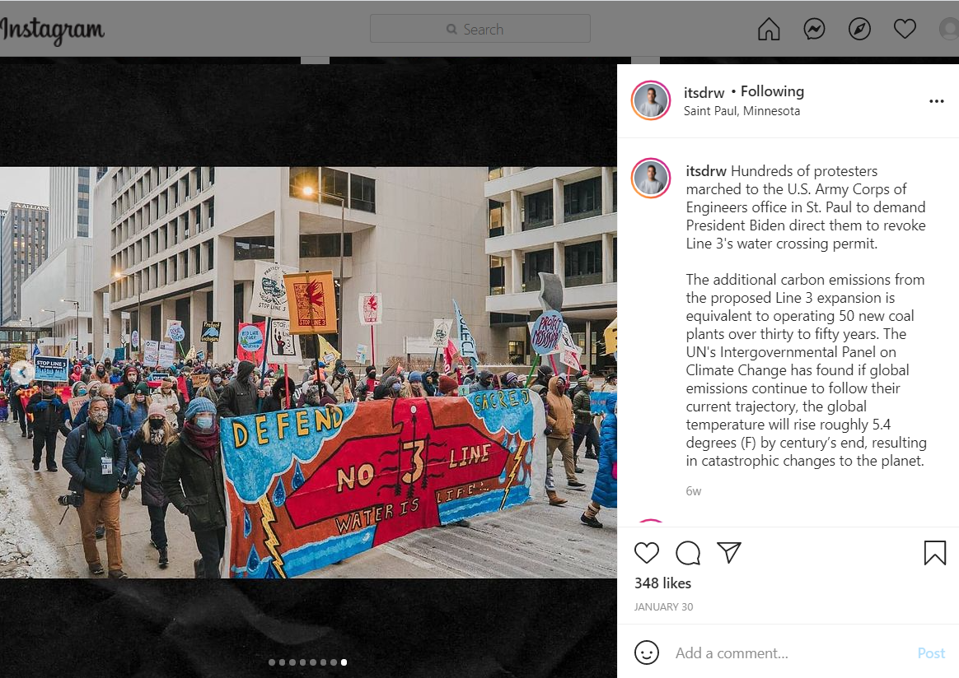Save the post with the bookmark icon

point(934,553)
